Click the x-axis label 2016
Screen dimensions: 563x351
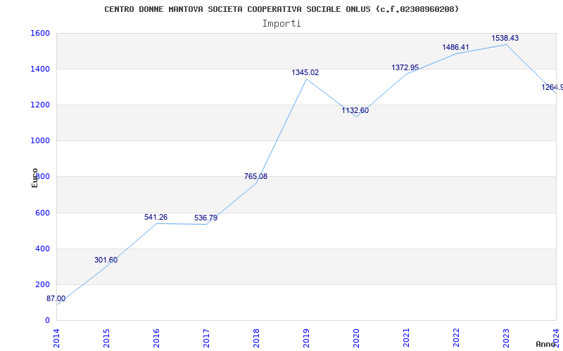pyautogui.click(x=156, y=338)
